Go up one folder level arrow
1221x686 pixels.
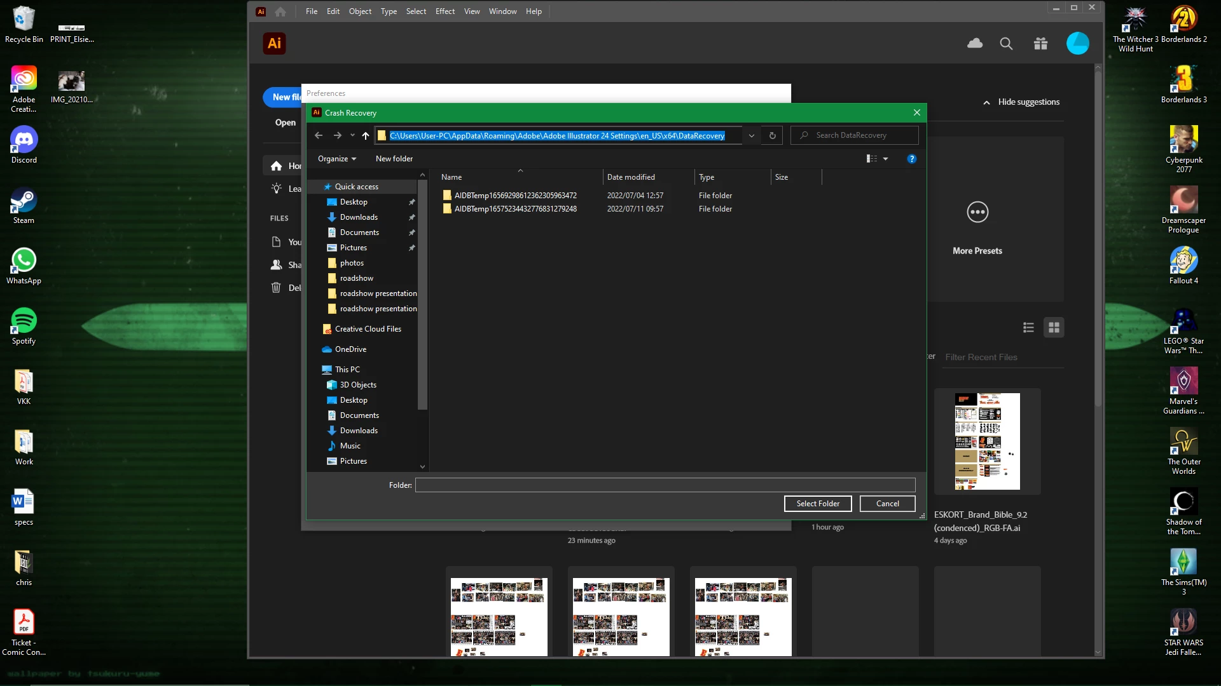coord(366,135)
